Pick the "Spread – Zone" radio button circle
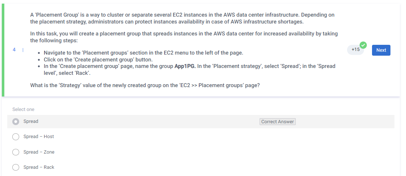 (x=16, y=152)
